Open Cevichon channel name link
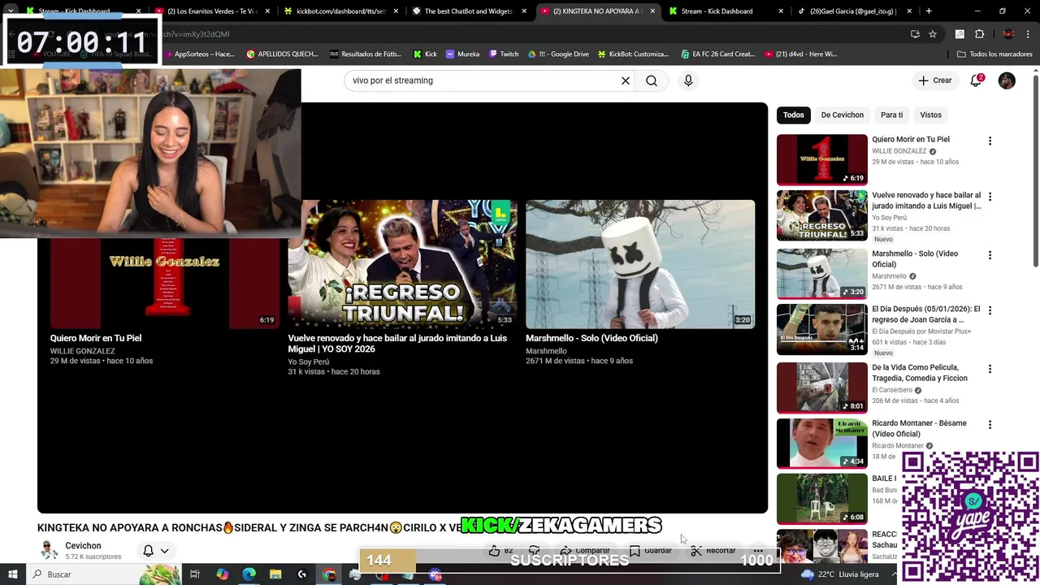The height and width of the screenshot is (585, 1040). click(84, 546)
